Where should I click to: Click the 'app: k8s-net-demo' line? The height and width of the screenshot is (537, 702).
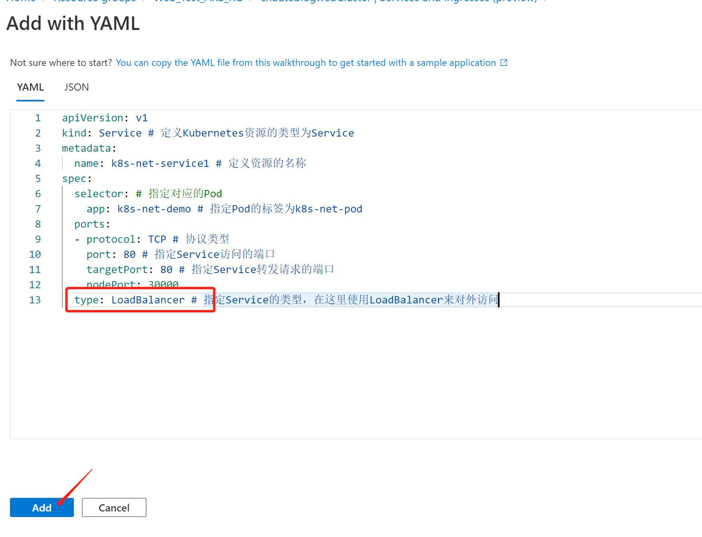pyautogui.click(x=224, y=209)
